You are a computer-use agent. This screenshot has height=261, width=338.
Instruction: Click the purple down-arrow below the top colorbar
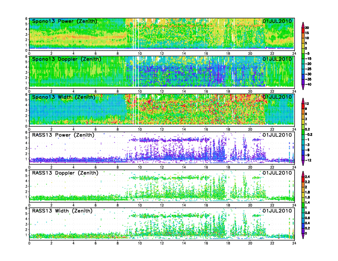pos(303,87)
